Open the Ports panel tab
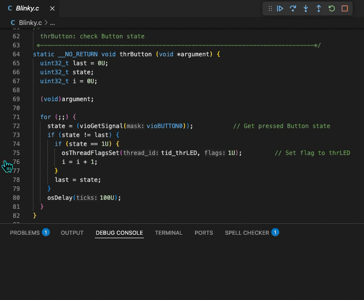 point(203,233)
